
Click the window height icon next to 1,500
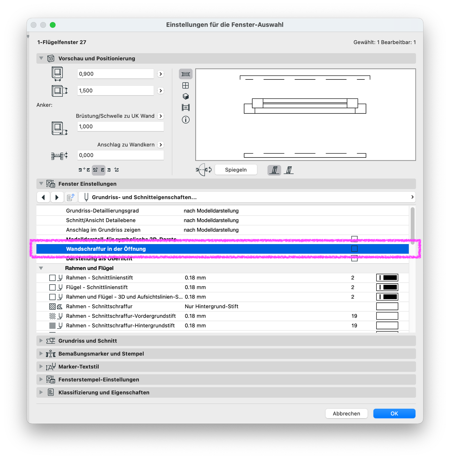click(59, 91)
